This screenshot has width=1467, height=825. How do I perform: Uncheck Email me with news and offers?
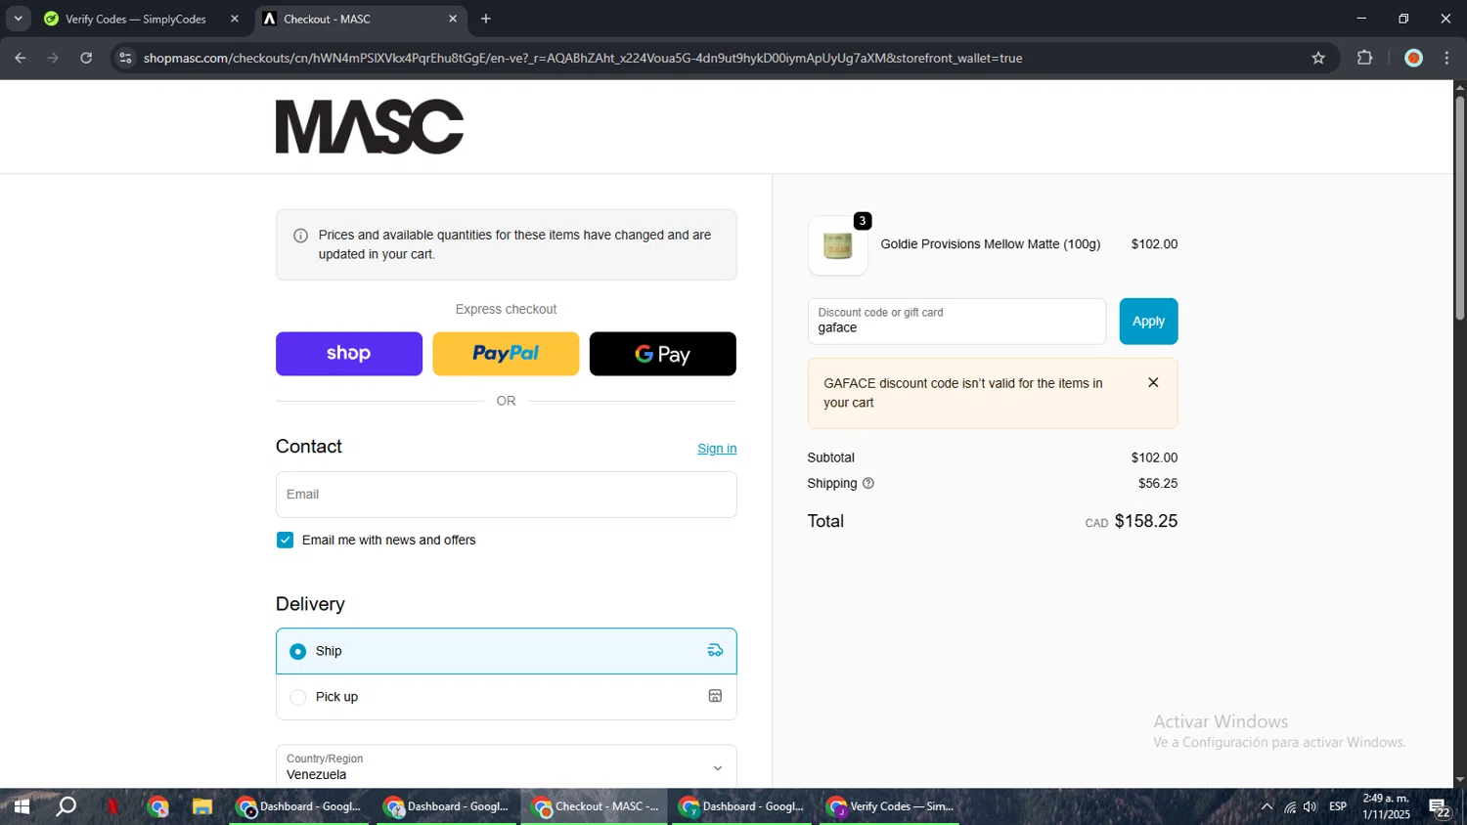tap(285, 541)
